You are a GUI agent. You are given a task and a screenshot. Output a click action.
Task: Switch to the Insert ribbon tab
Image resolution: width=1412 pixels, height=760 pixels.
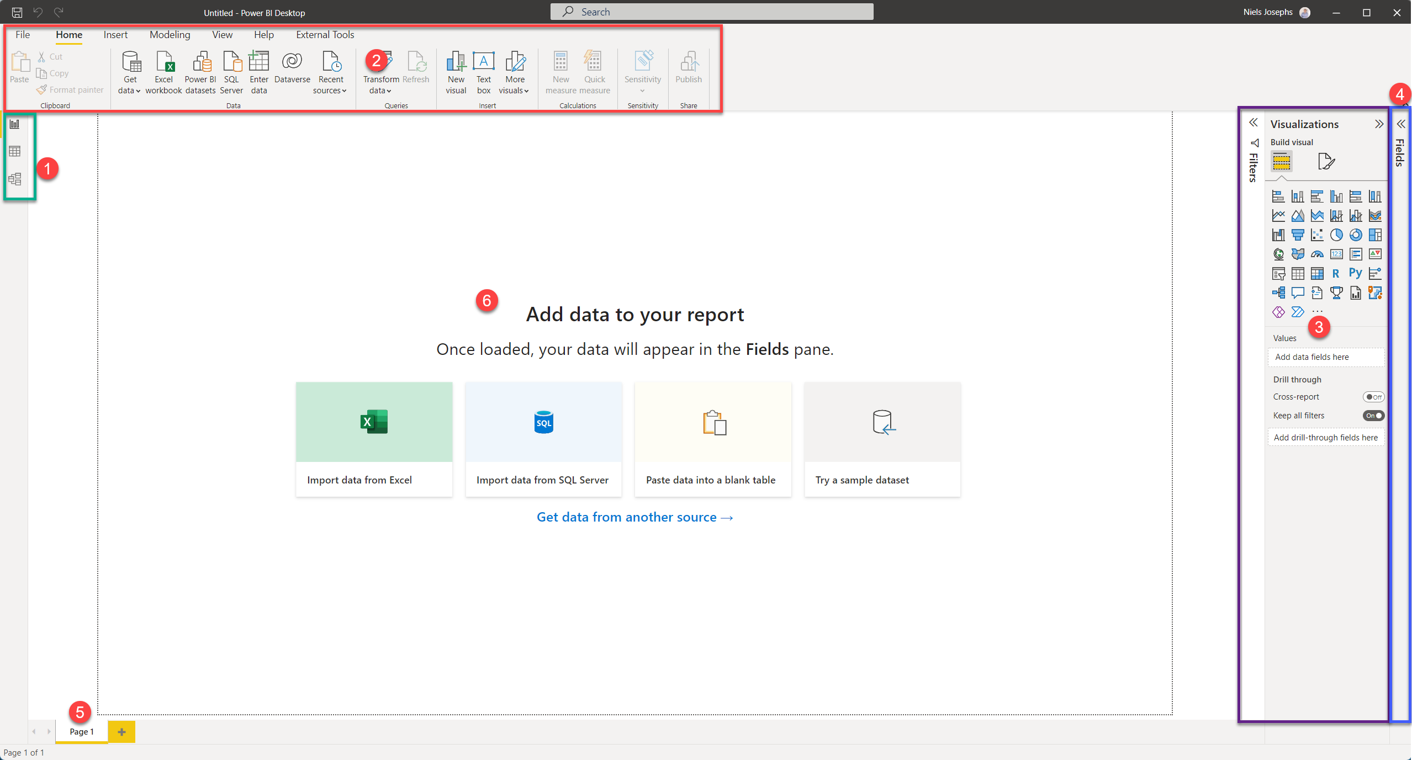pos(115,35)
